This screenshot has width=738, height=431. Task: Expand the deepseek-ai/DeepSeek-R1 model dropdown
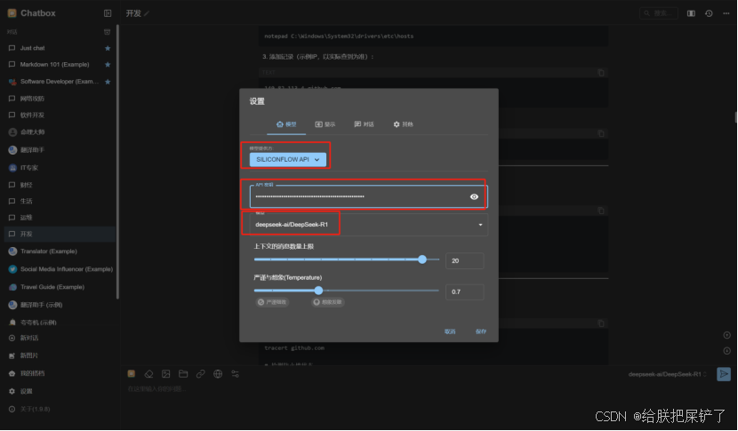coord(368,225)
